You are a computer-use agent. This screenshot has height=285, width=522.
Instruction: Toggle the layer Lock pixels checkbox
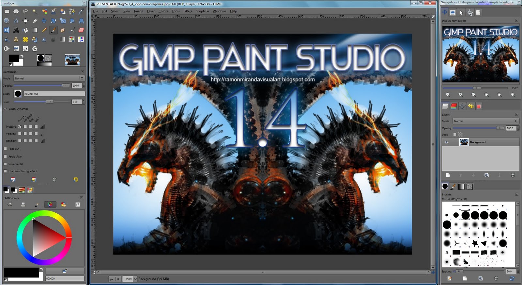click(455, 134)
